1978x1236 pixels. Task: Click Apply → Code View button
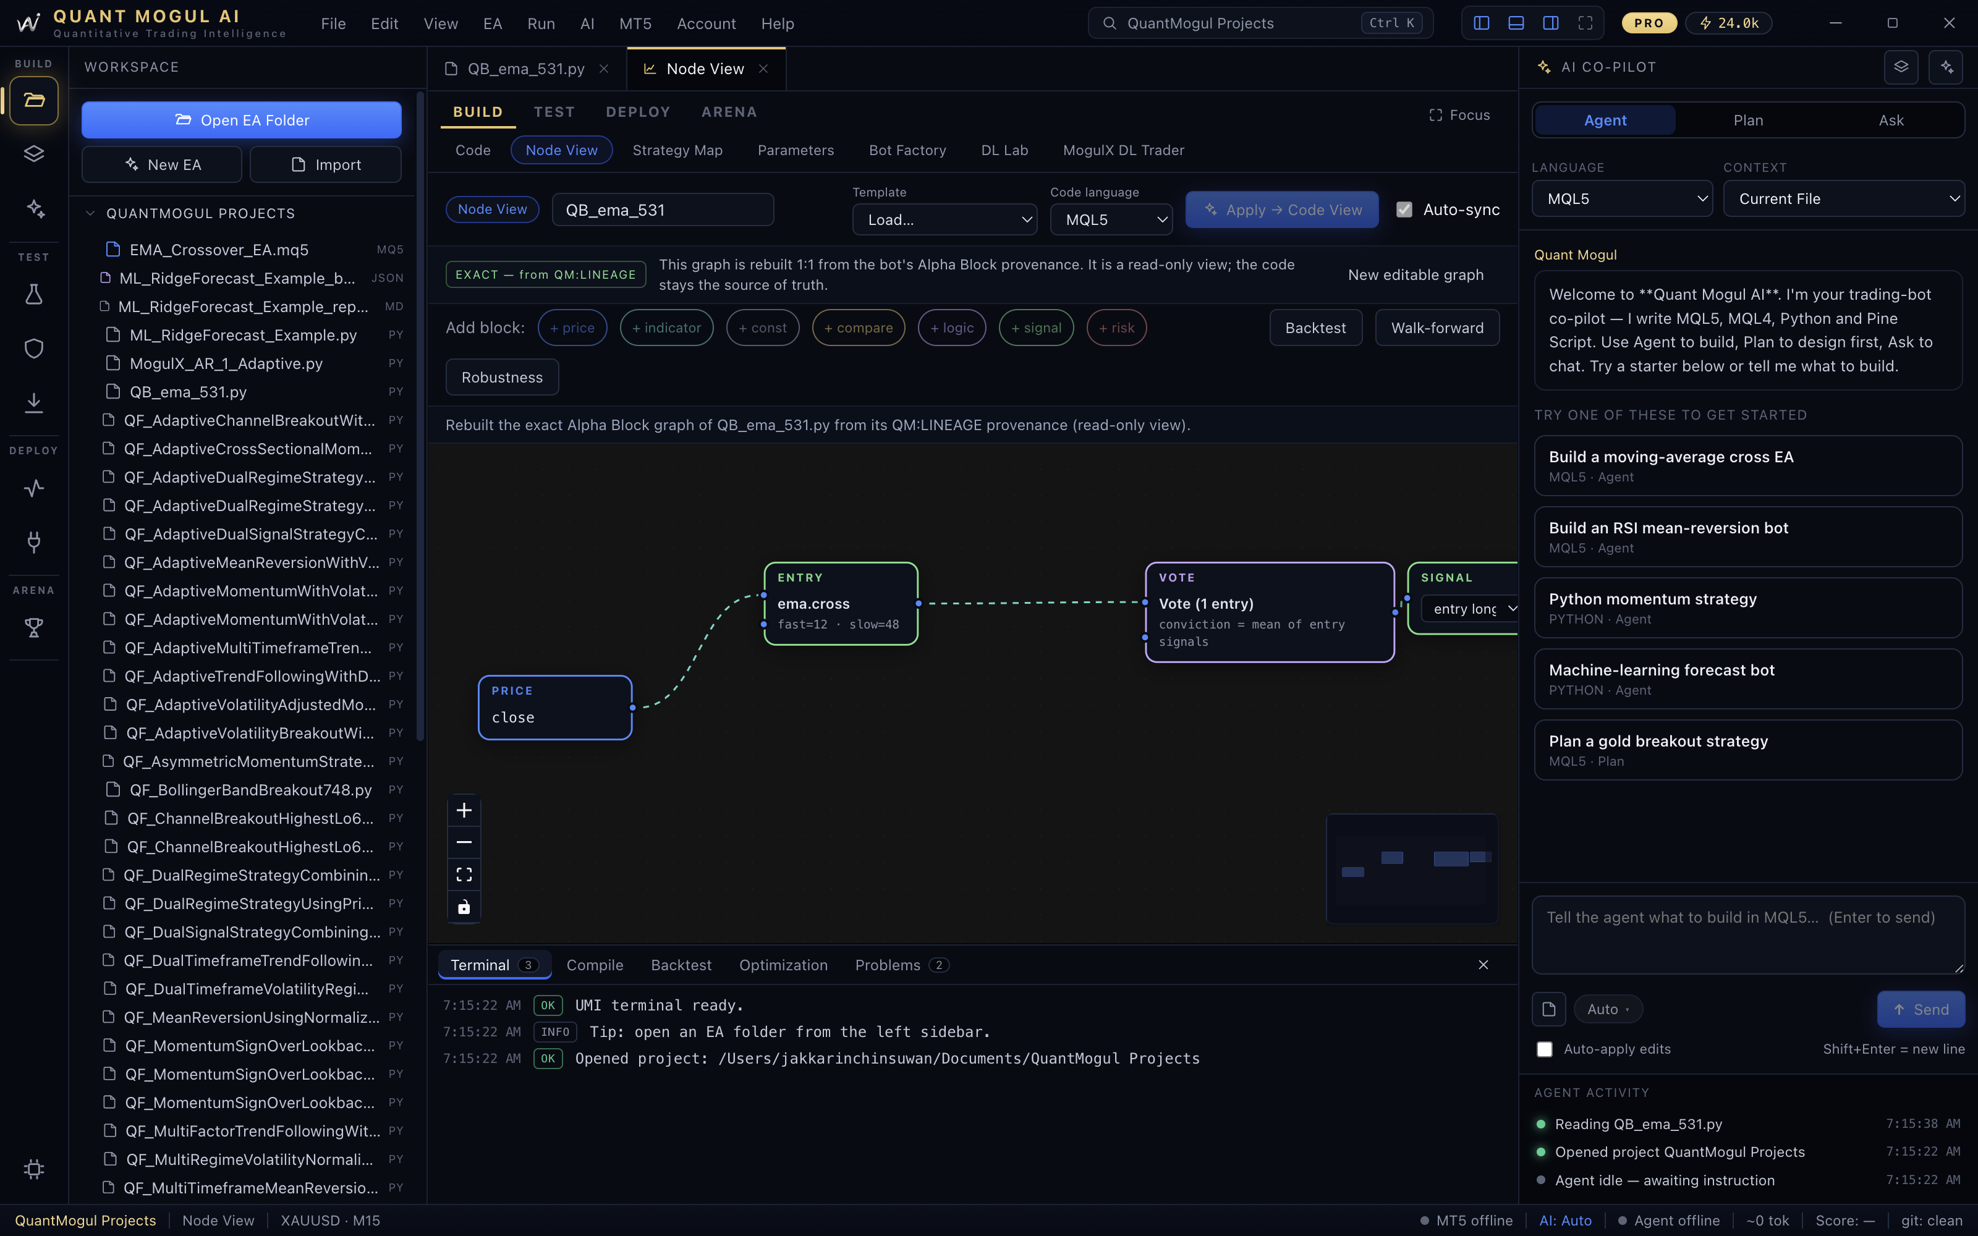coord(1281,210)
